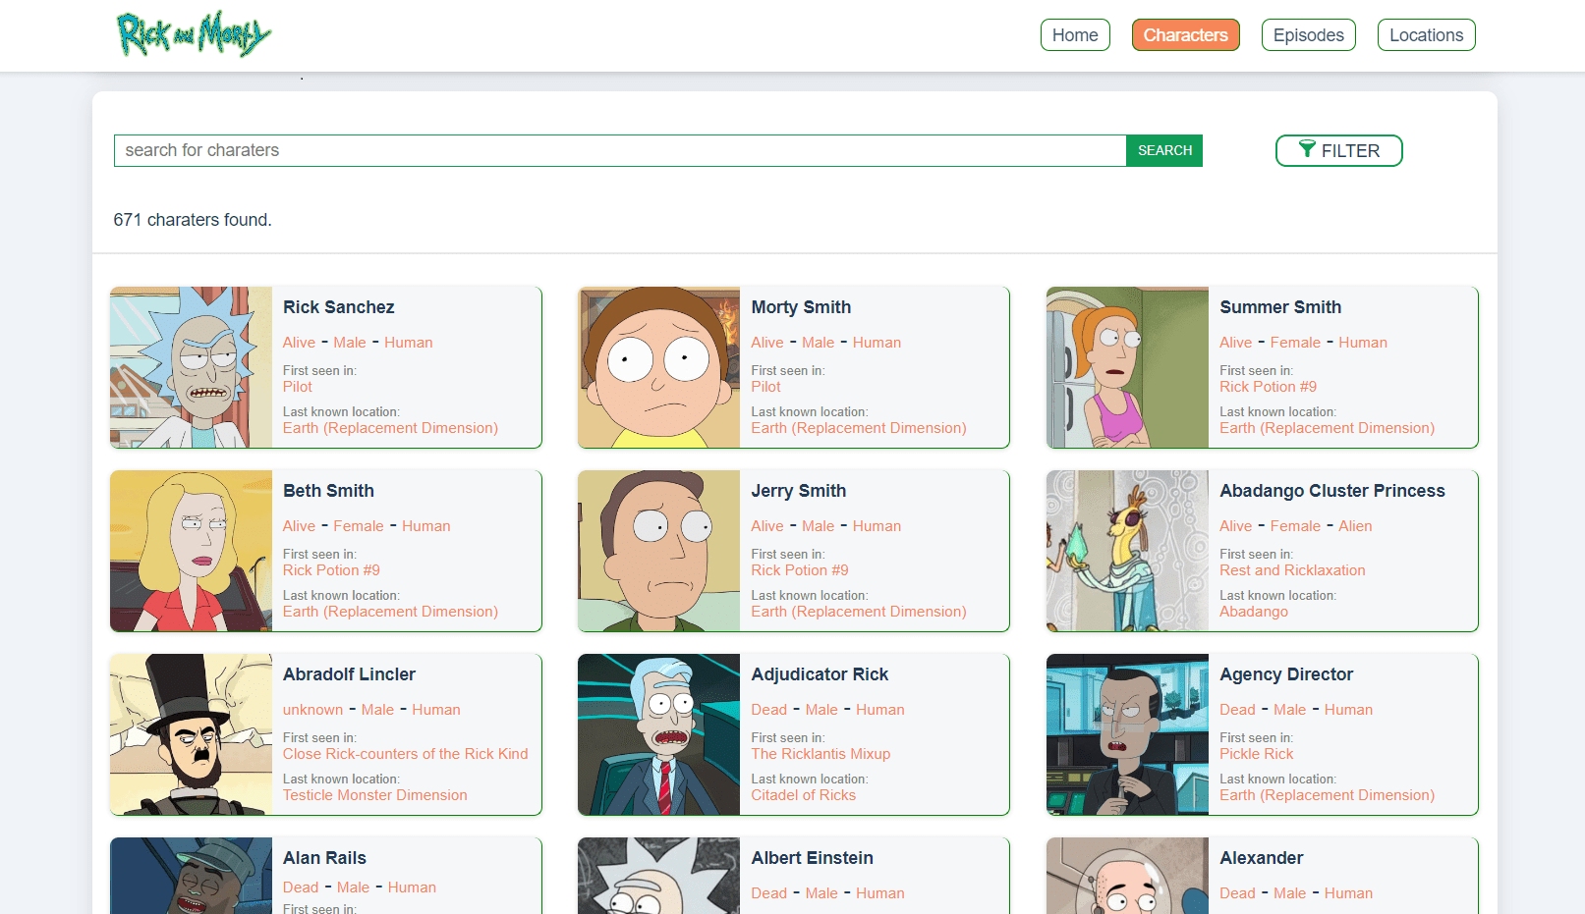Viewport: 1585px width, 914px height.
Task: Click the Alan Rails name heading
Action: 324,858
